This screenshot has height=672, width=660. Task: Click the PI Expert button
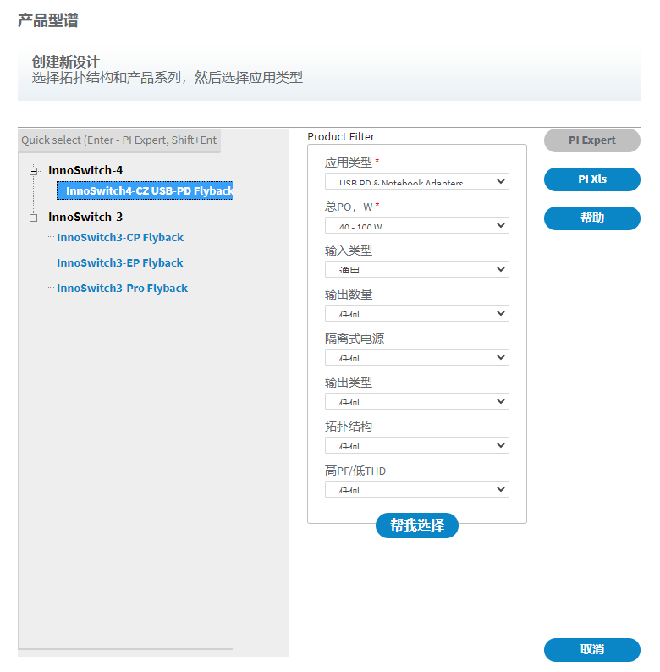click(x=592, y=140)
